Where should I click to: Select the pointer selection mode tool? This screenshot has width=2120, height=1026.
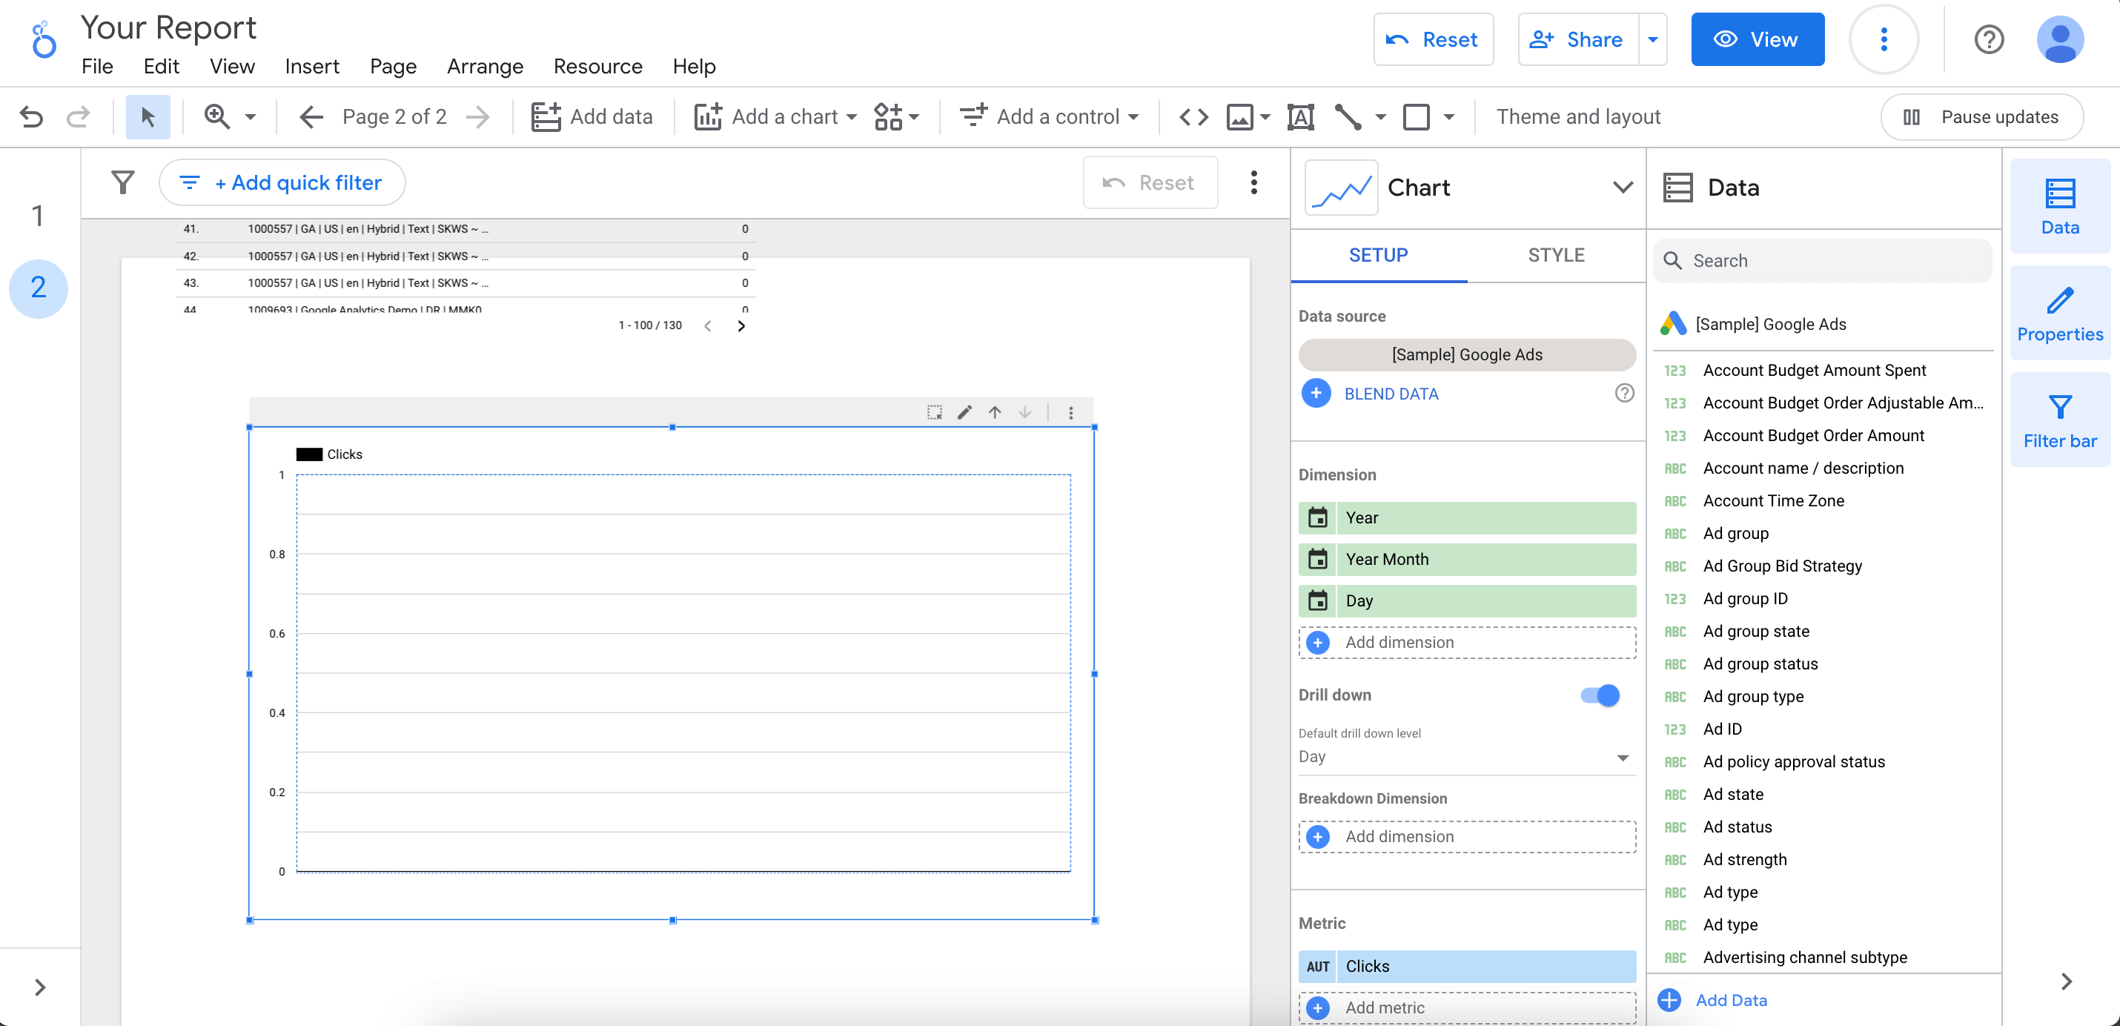click(x=148, y=117)
